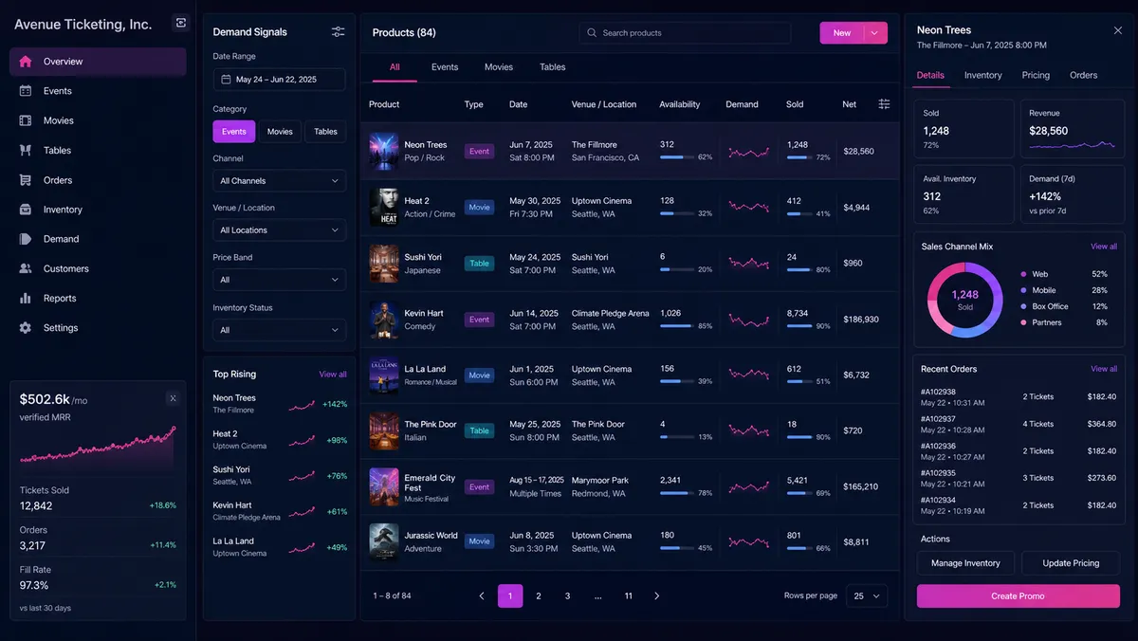Click the New product button
The image size is (1138, 641).
coord(842,33)
